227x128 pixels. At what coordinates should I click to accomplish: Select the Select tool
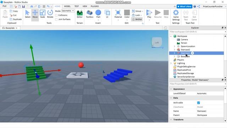[28, 14]
